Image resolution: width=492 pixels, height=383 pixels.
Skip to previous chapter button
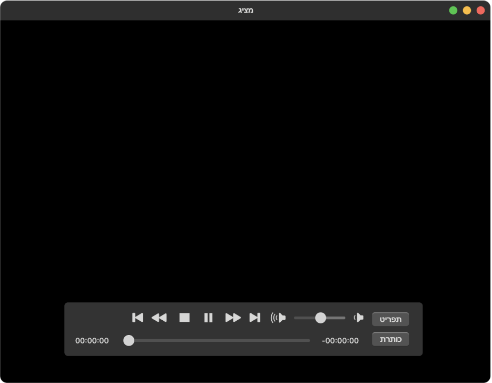137,318
